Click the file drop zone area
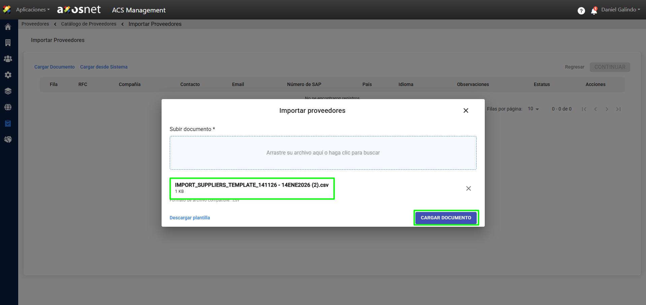The height and width of the screenshot is (305, 646). tap(323, 153)
